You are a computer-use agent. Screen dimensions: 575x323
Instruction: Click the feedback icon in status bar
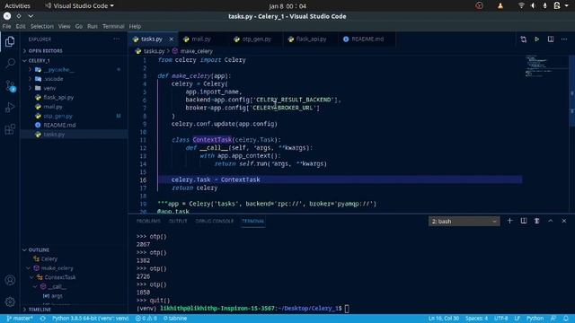click(x=553, y=319)
